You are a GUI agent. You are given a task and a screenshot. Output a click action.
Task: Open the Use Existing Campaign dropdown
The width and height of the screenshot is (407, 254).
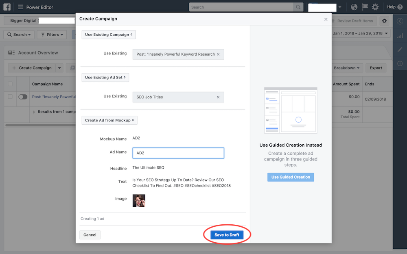pos(109,35)
